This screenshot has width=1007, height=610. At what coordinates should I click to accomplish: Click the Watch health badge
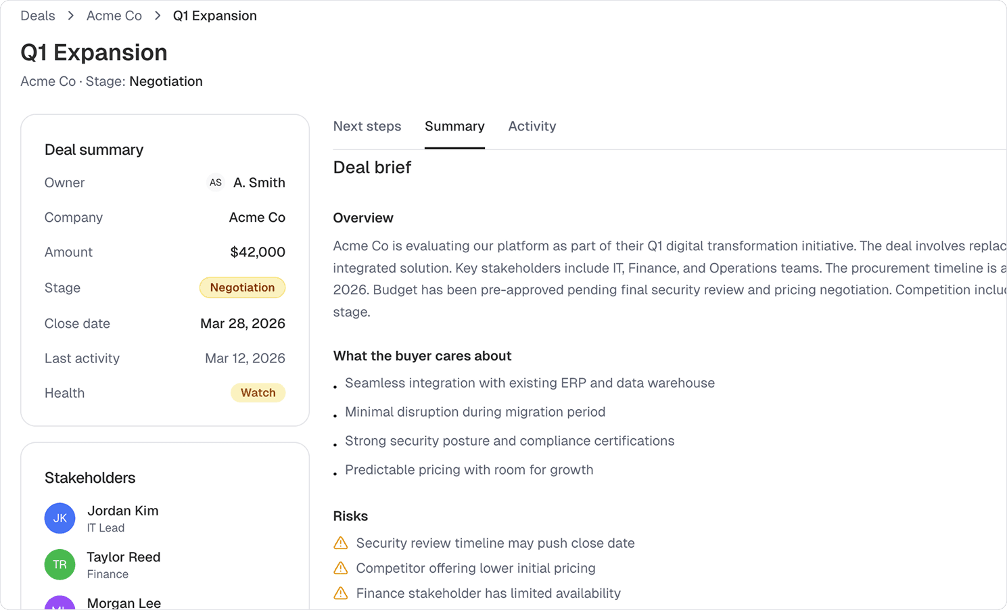(258, 393)
